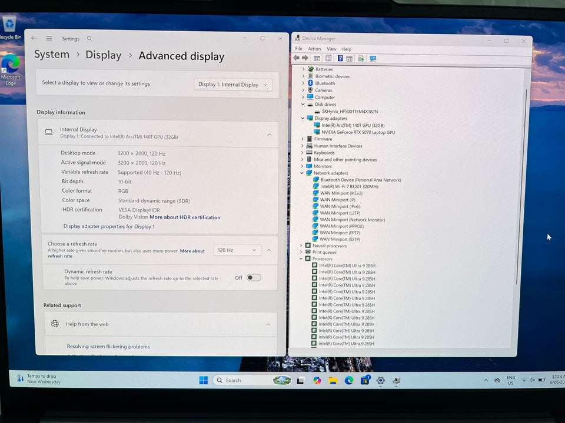Open the Microsoft Edge desktop shortcut
This screenshot has width=565, height=423.
[x=11, y=70]
